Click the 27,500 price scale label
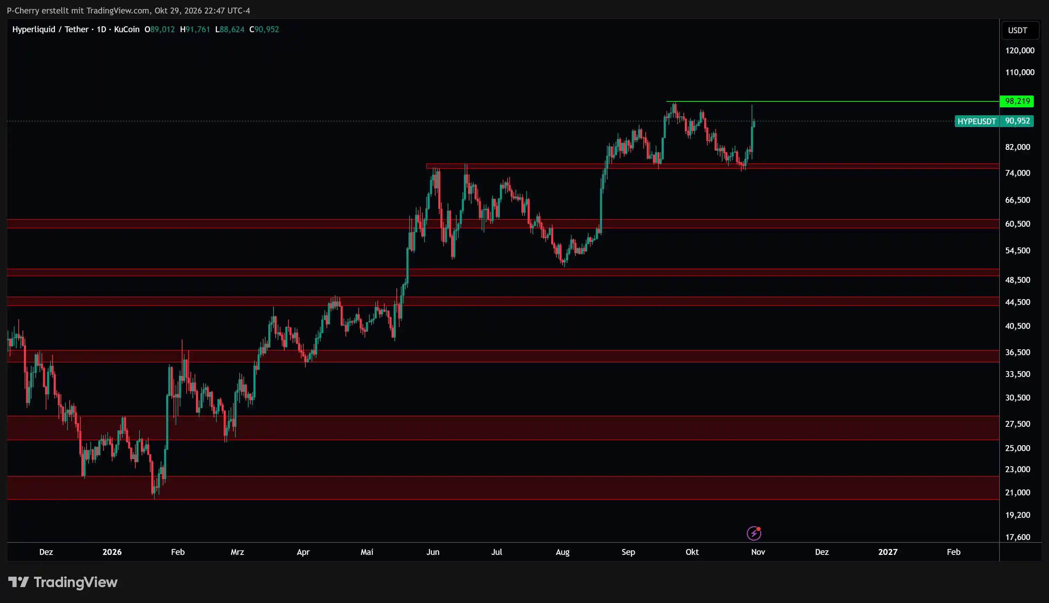This screenshot has width=1049, height=603. [x=1017, y=424]
